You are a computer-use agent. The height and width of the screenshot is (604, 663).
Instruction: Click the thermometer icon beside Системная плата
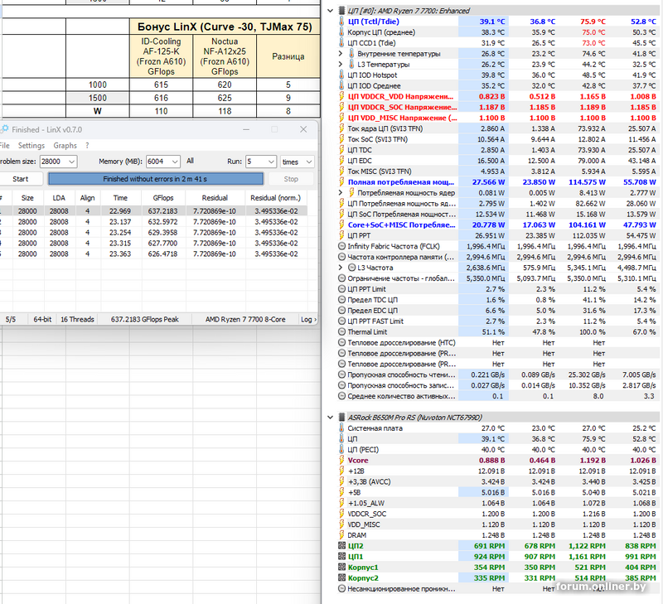coord(342,428)
